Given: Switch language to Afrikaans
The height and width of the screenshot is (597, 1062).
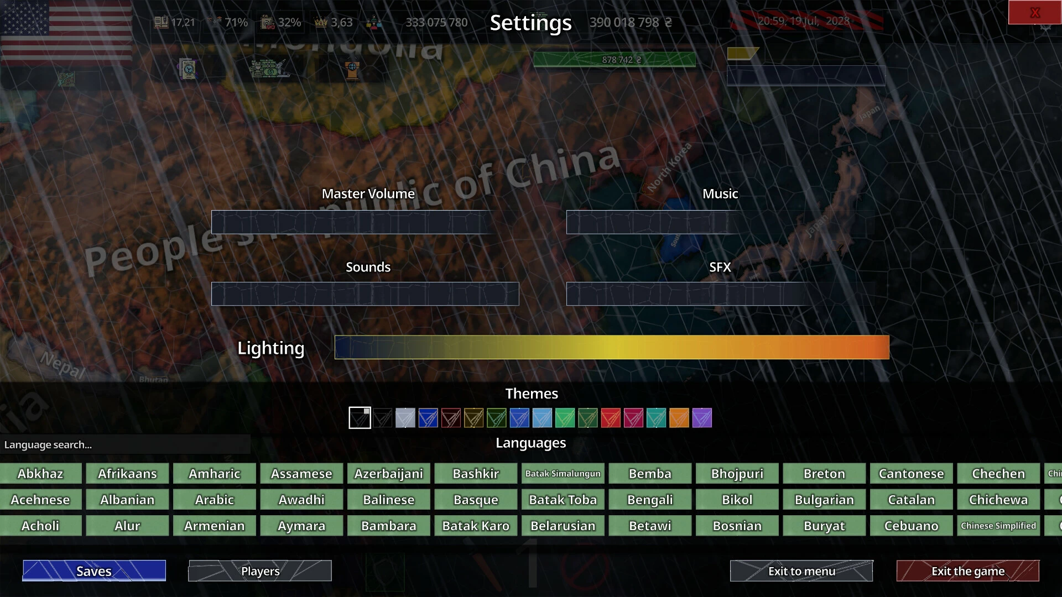Looking at the screenshot, I should tap(127, 474).
